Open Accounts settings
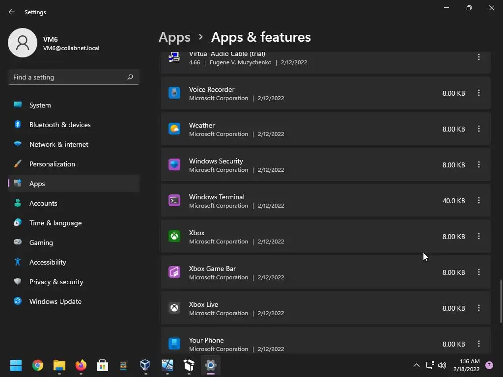 74,203
